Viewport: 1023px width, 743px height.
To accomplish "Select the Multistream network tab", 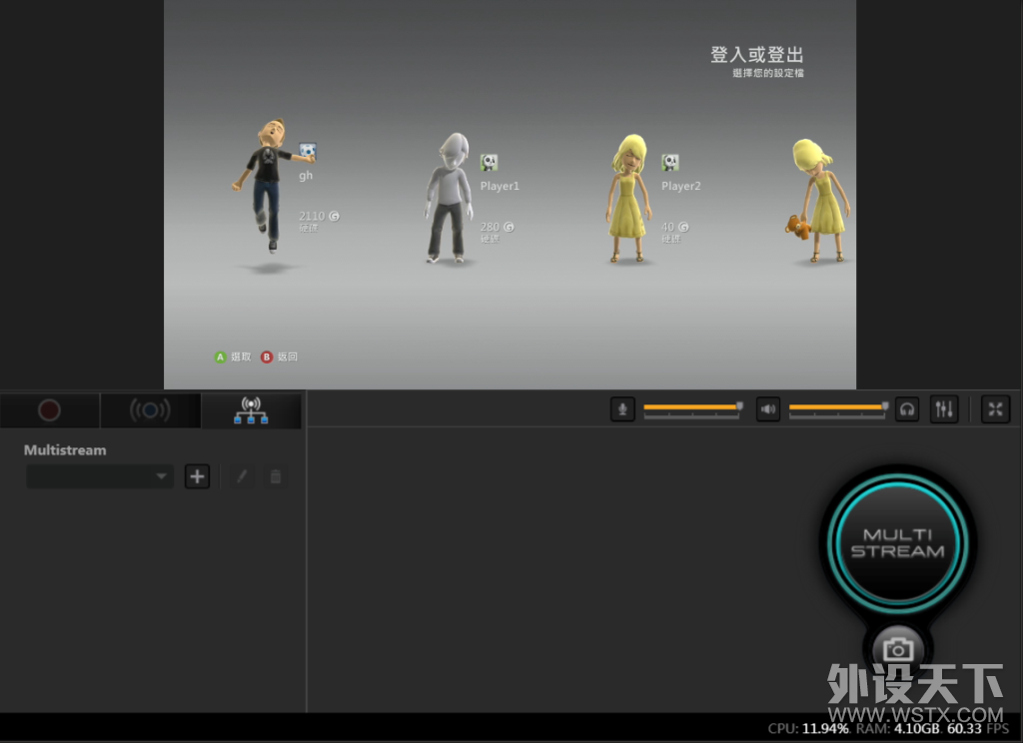I will click(251, 410).
